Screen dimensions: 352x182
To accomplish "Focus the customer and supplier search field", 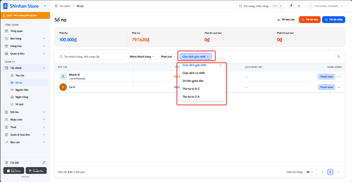I will coord(92,57).
